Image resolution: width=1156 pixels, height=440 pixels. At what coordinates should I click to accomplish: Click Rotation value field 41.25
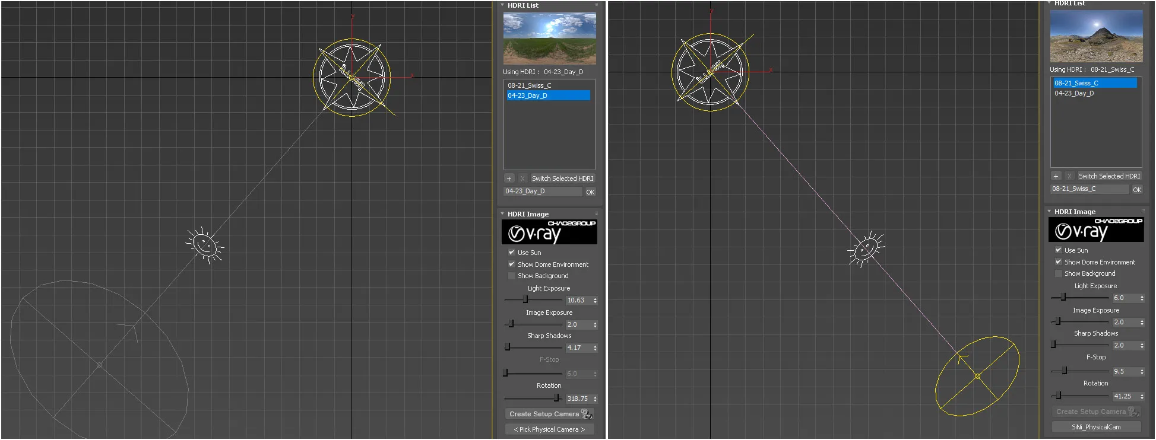(1125, 397)
